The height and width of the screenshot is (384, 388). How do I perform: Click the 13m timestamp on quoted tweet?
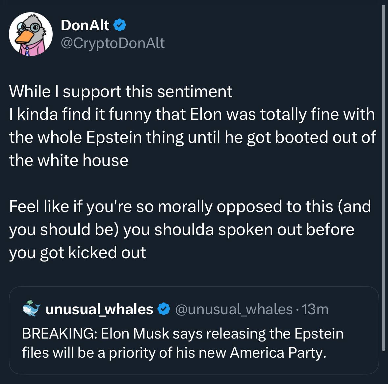pos(315,309)
